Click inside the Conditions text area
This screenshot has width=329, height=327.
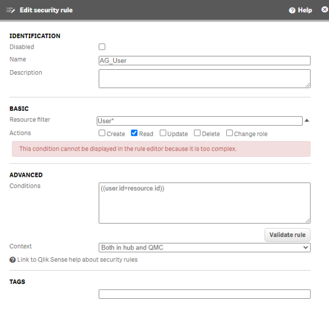[204, 203]
